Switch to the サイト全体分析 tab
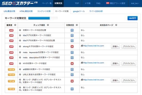The width and height of the screenshot is (142, 95). 96,11
